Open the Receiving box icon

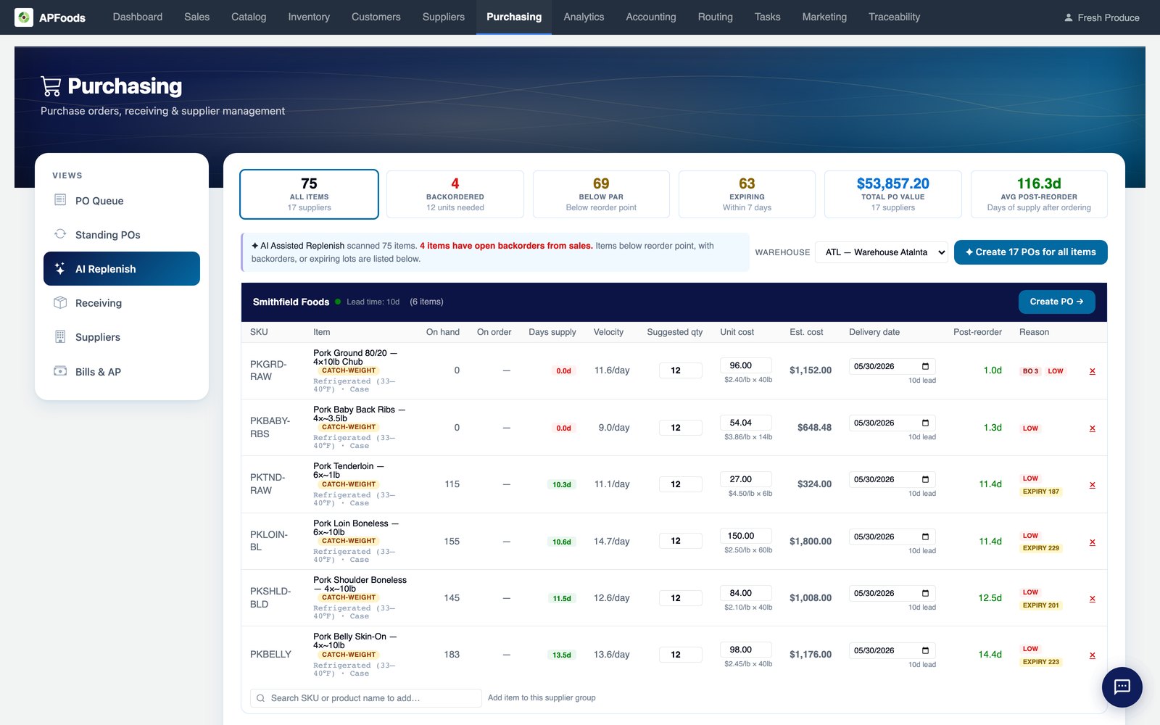pos(60,302)
